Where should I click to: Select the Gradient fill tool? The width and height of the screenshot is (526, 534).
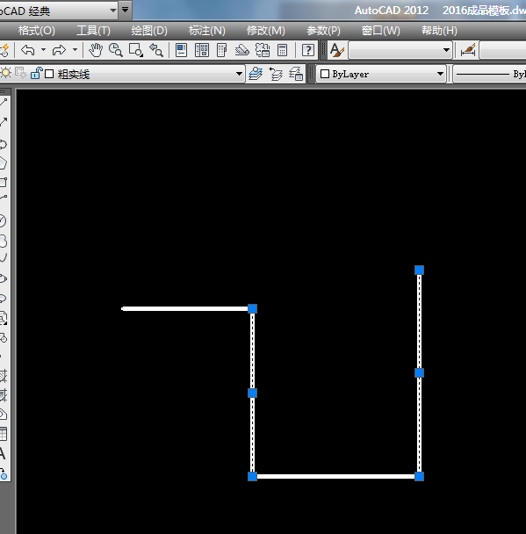pos(4,395)
